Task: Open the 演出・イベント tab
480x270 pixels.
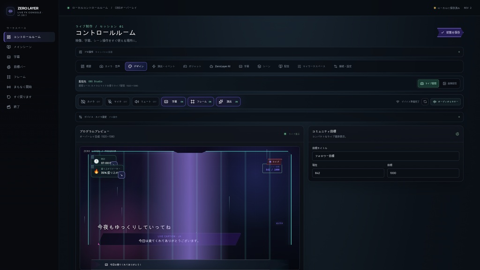Action: (x=164, y=67)
